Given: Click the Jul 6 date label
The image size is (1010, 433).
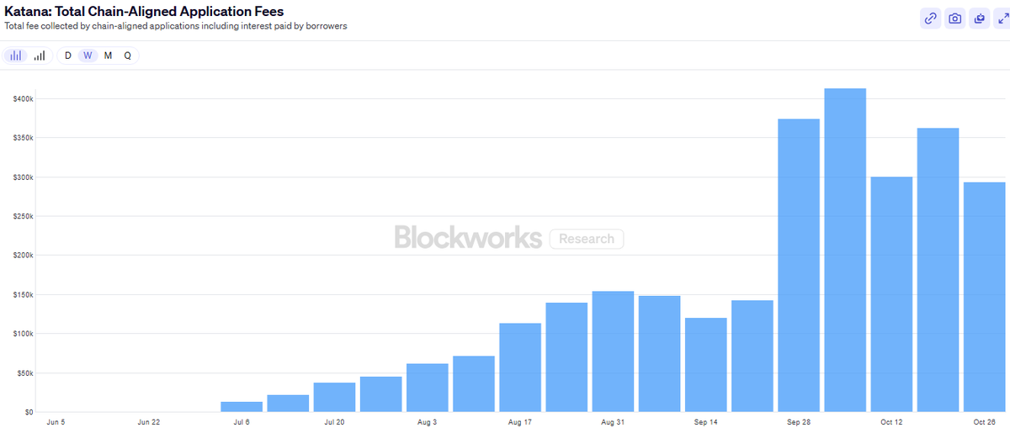Looking at the screenshot, I should pos(242,422).
